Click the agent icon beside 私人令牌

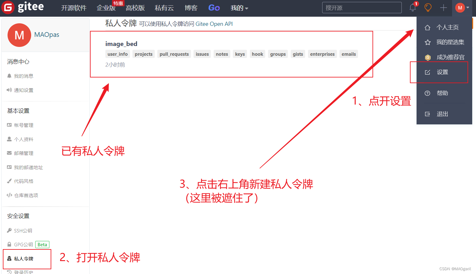click(x=9, y=259)
